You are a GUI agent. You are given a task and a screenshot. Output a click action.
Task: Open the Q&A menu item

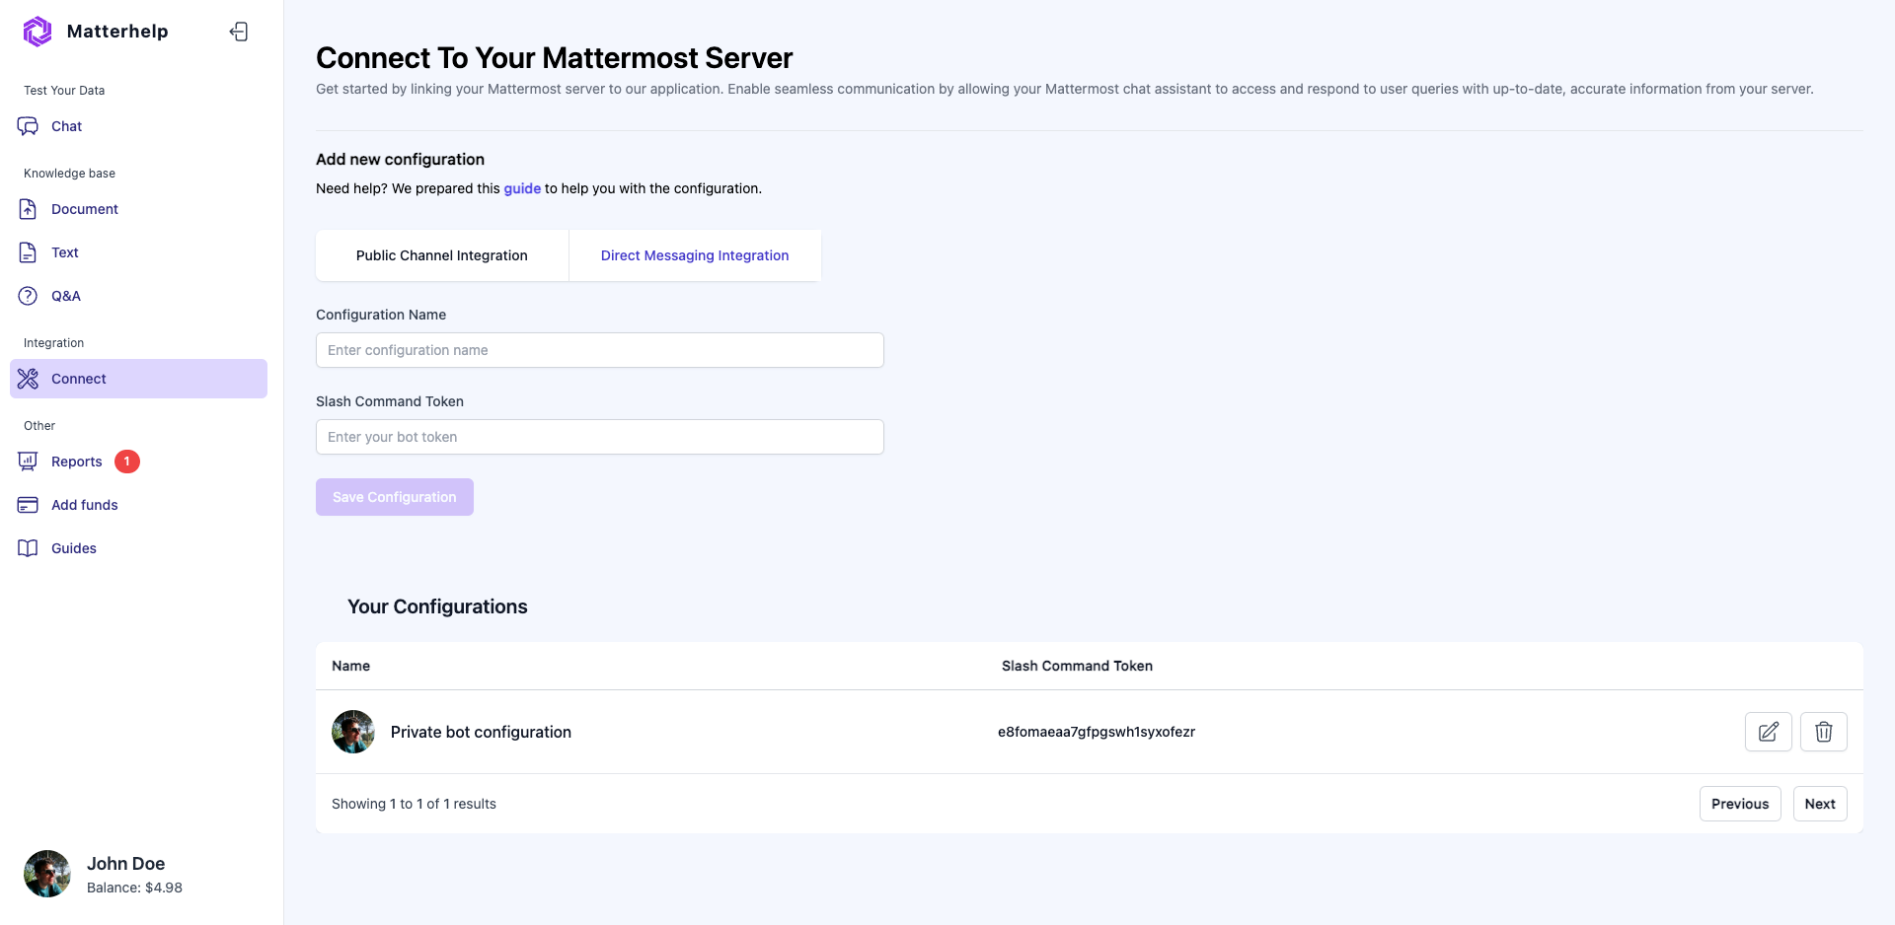pos(138,296)
